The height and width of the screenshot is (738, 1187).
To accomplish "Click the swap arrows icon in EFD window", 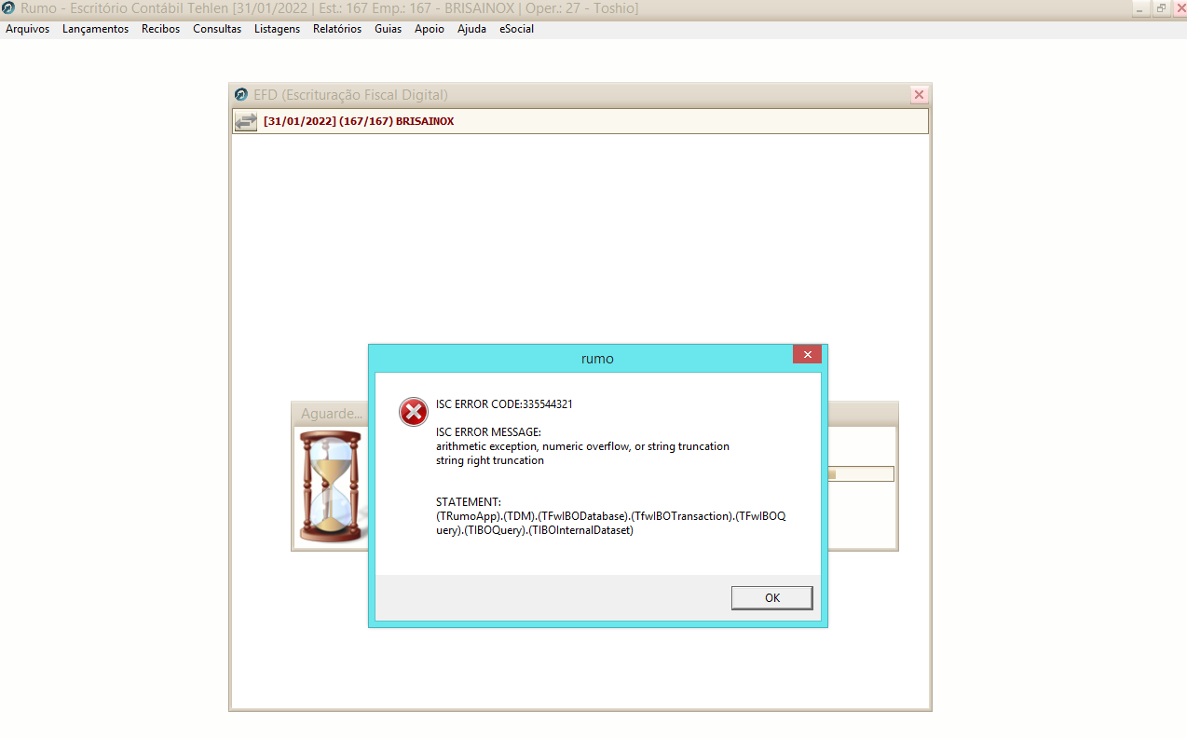I will click(x=246, y=121).
